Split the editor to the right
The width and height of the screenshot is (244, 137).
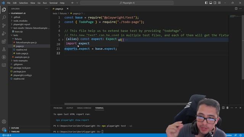click(x=236, y=8)
